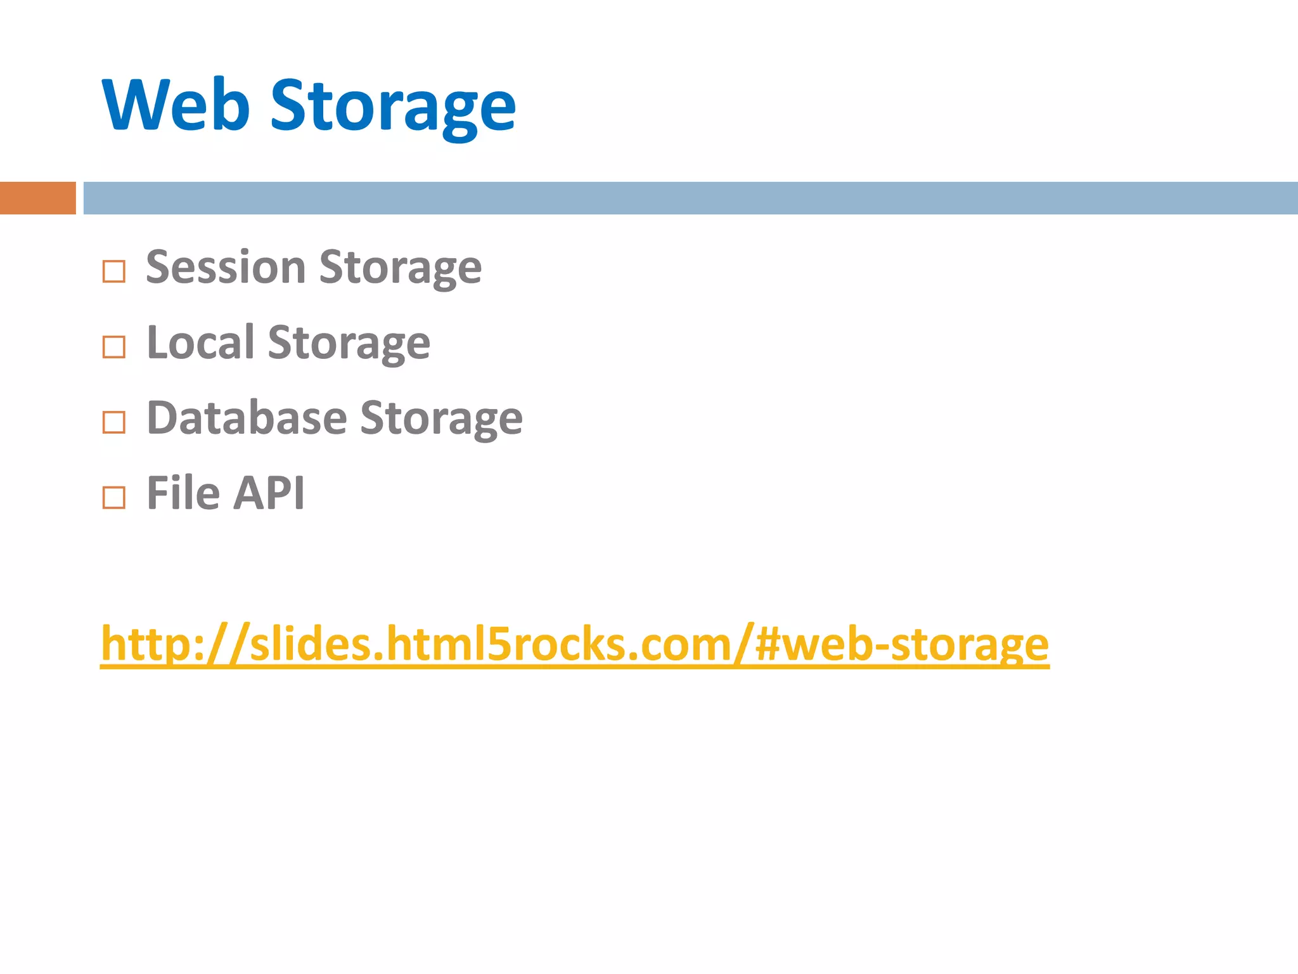Click the word API in fourth bullet
This screenshot has width=1298, height=974.
pyautogui.click(x=269, y=493)
